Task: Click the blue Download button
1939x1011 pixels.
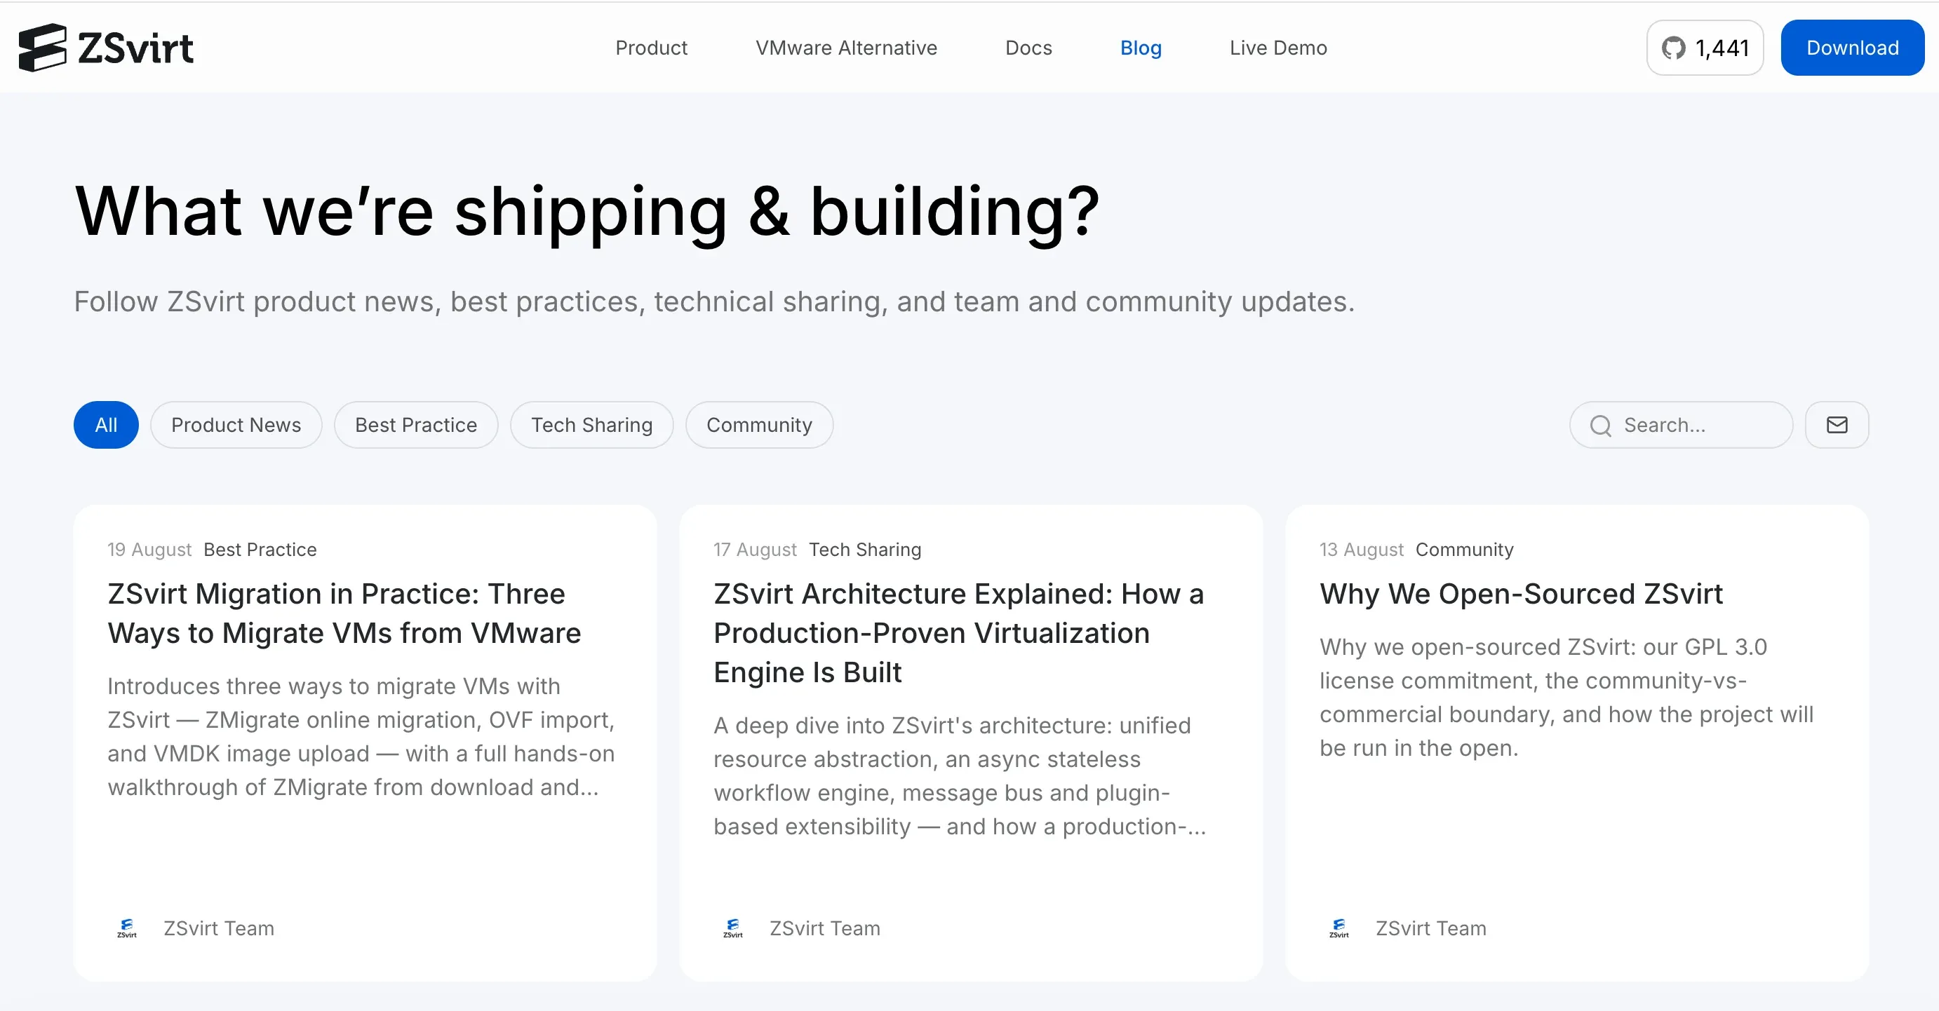Action: (1853, 48)
